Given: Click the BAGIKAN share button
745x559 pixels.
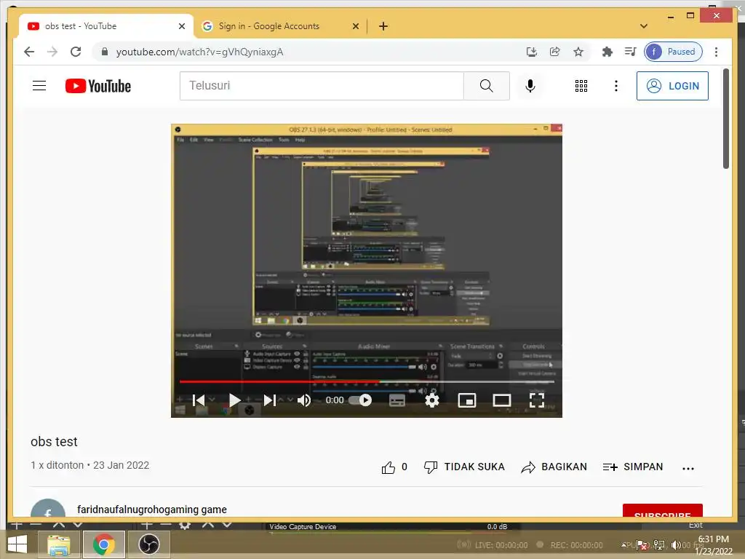Looking at the screenshot, I should point(554,467).
